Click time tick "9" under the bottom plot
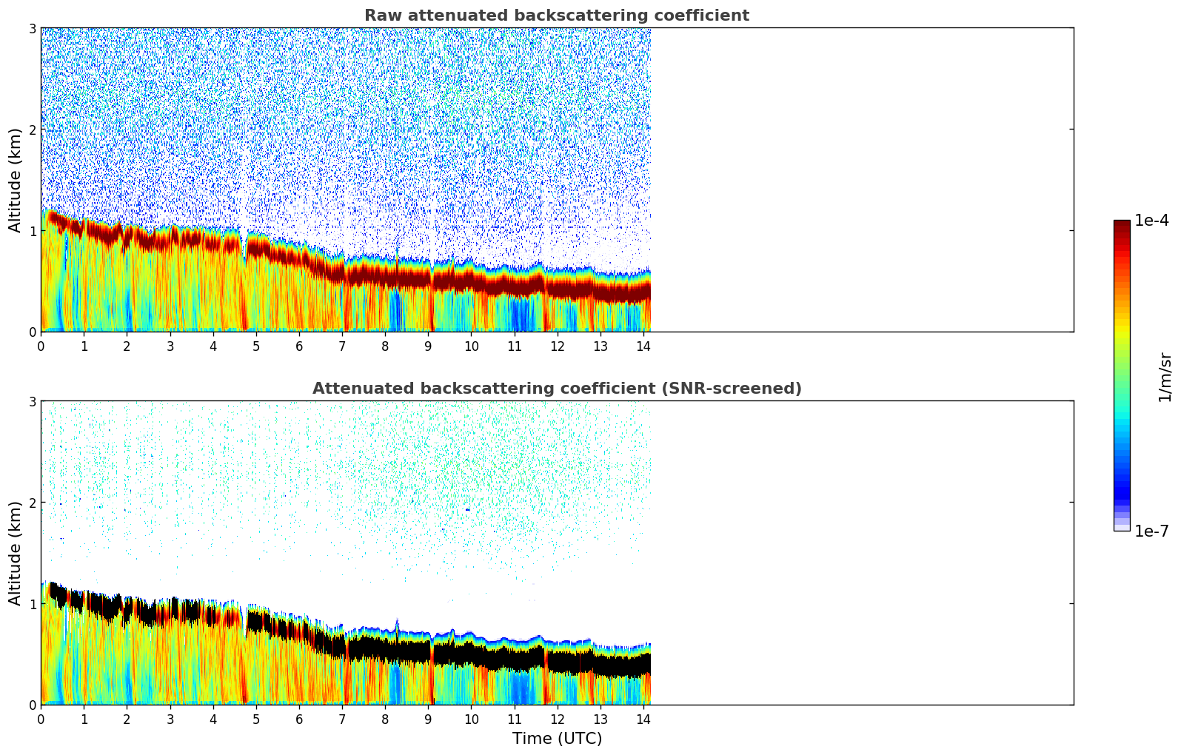The image size is (1181, 755). click(428, 719)
